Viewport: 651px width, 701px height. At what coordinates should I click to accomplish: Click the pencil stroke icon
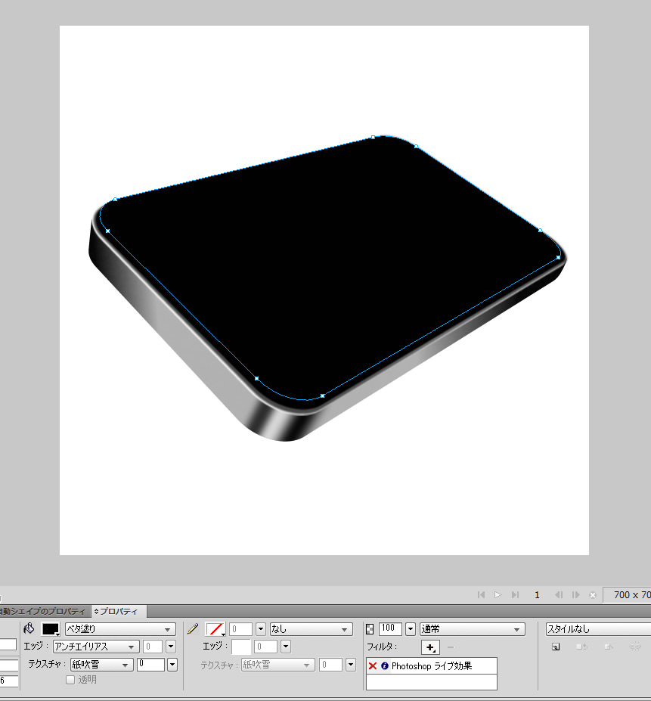[x=193, y=628]
